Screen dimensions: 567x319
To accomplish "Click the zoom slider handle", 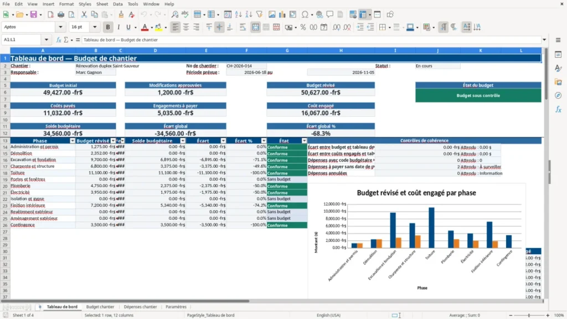I will tap(529, 315).
